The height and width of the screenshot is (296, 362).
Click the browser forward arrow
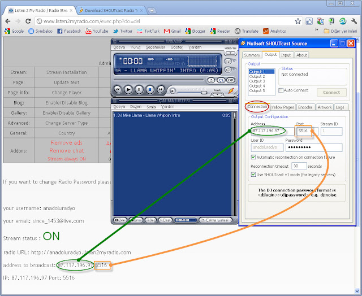(x=18, y=21)
